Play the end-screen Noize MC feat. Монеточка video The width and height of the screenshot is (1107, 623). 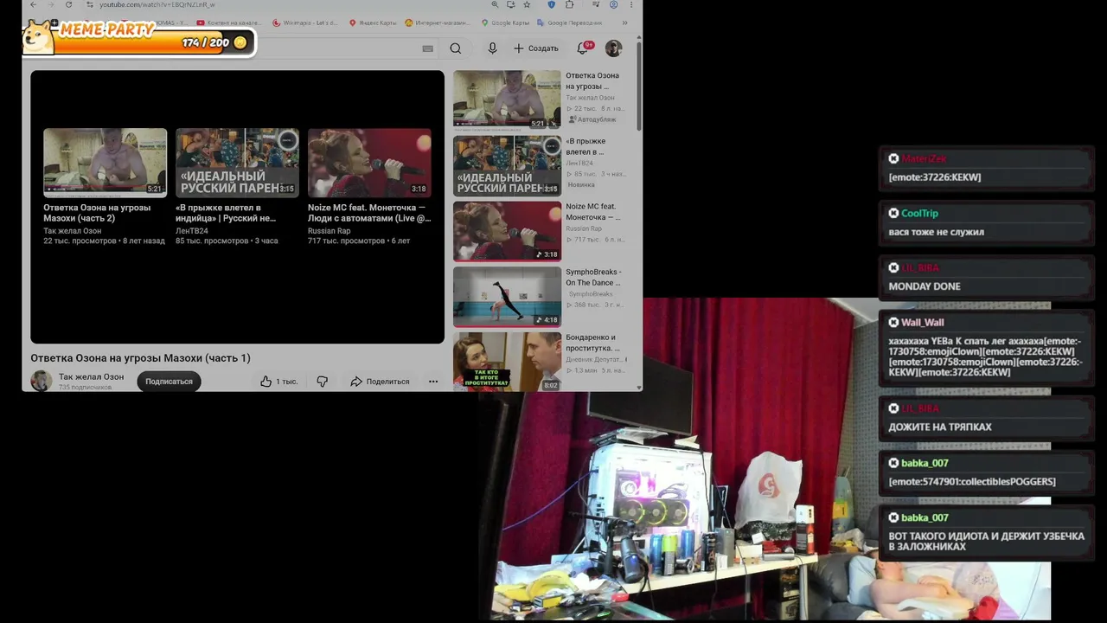[369, 162]
